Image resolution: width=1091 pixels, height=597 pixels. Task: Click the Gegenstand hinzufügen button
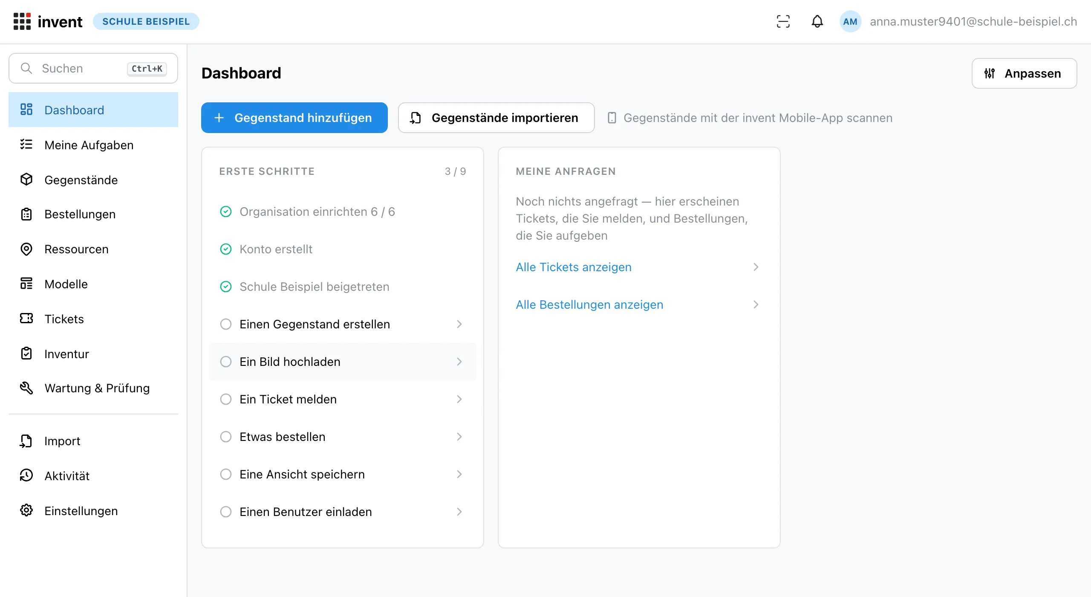click(294, 118)
